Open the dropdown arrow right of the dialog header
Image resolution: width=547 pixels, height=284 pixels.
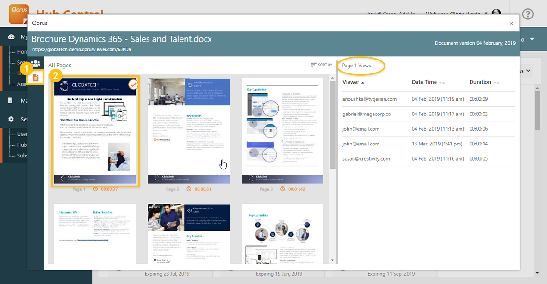(x=532, y=39)
